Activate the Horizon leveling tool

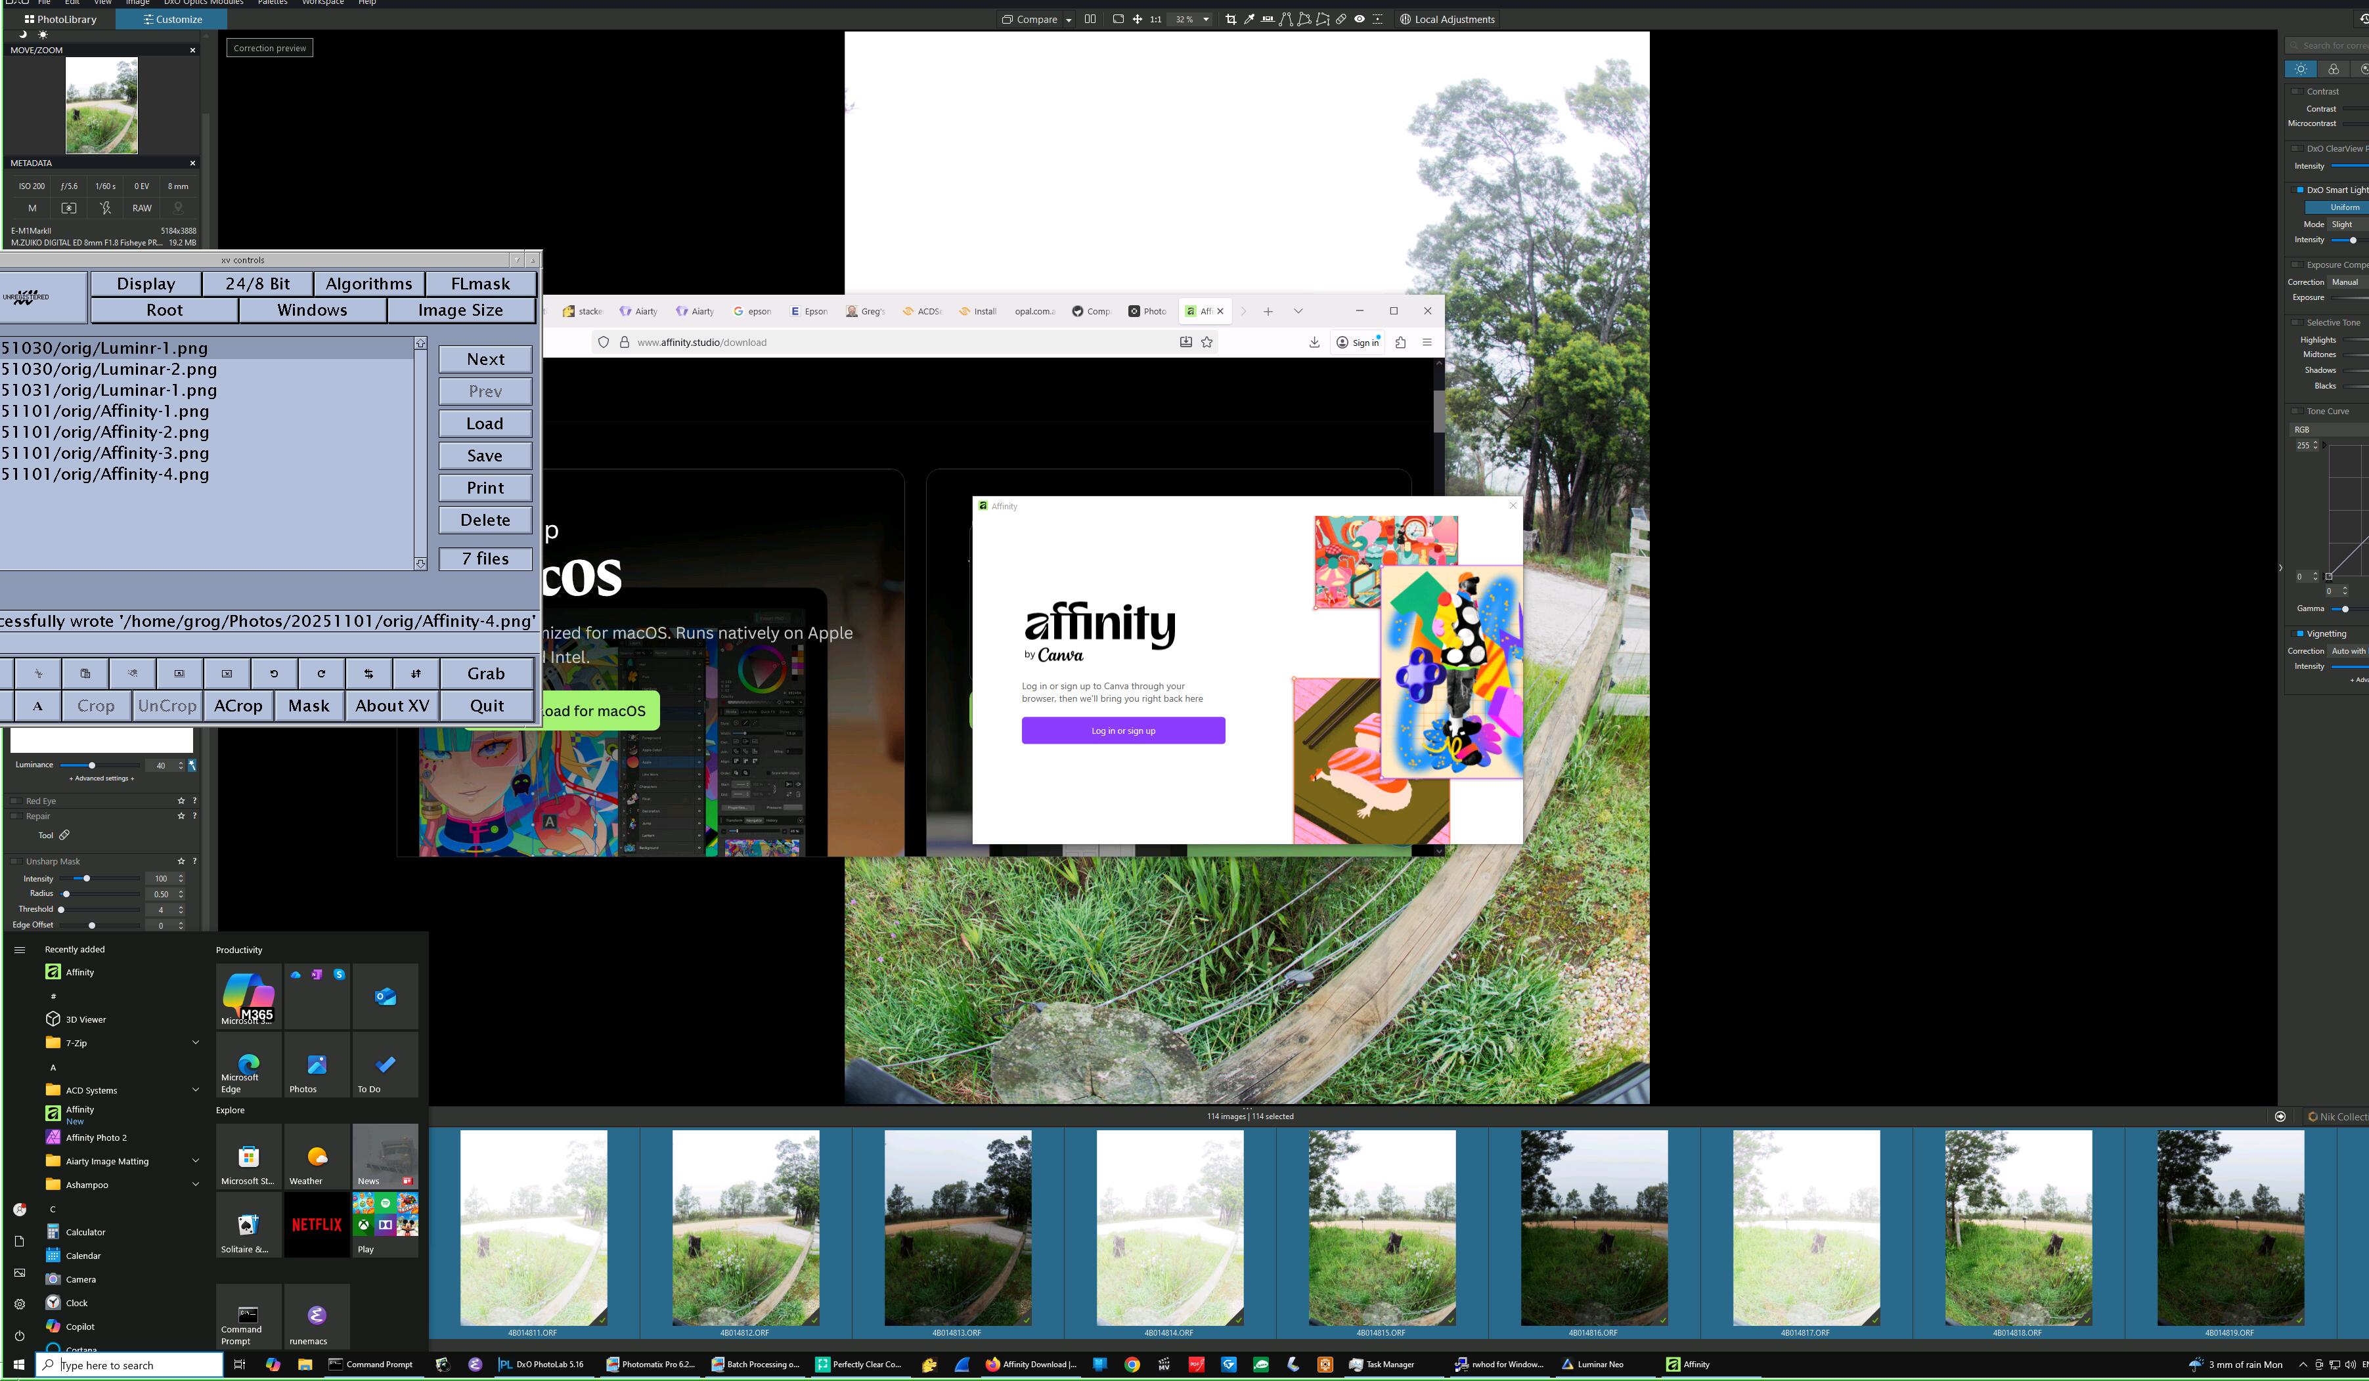click(x=1268, y=19)
